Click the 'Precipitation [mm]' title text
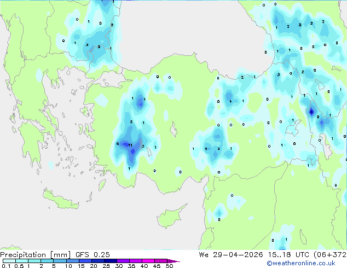This screenshot has height=268, width=347. (x=36, y=255)
